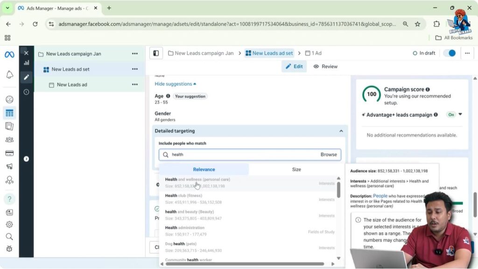Open Help question mark icon
This screenshot has height=269, width=478.
(9, 199)
